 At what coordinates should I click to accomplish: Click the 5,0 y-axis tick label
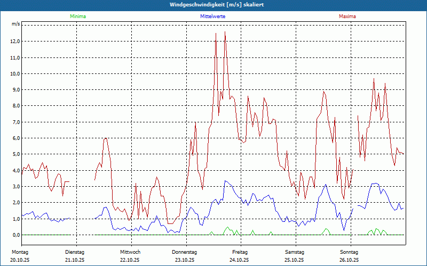point(16,154)
